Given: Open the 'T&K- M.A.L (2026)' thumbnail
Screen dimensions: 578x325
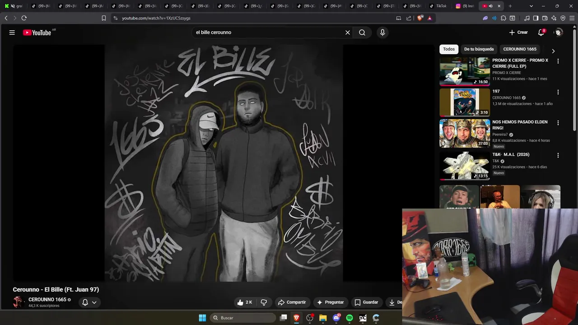Looking at the screenshot, I should click(465, 166).
